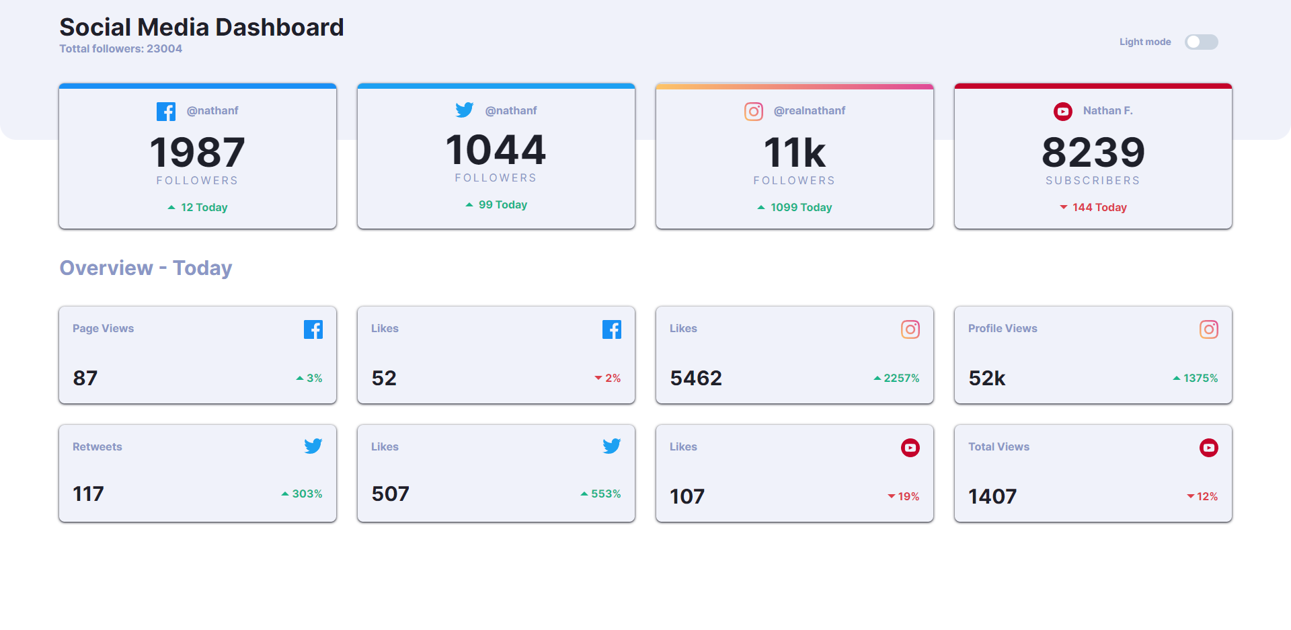Toggle the Light mode switch
Image resolution: width=1291 pixels, height=630 pixels.
point(1201,42)
